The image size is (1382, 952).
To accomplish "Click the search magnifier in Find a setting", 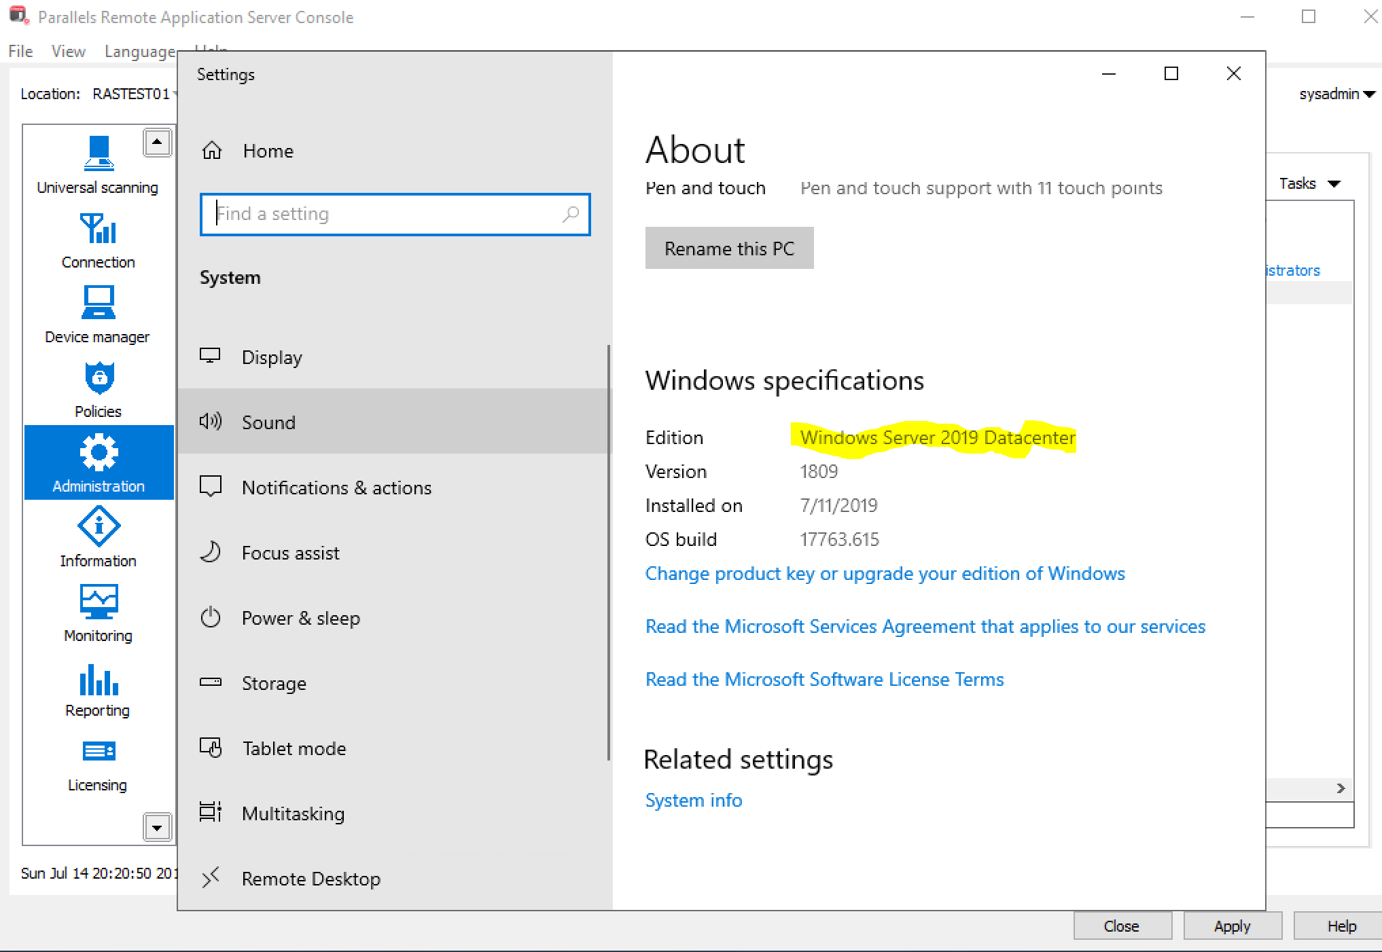I will coord(571,214).
